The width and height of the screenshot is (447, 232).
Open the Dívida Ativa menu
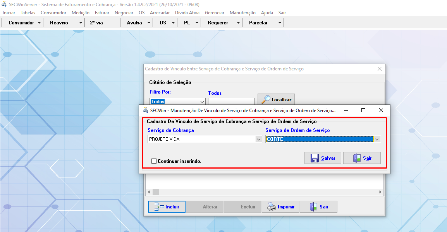click(187, 13)
